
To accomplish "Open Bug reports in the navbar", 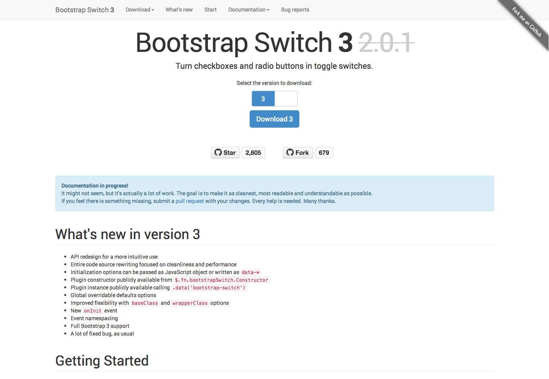I will pos(295,10).
